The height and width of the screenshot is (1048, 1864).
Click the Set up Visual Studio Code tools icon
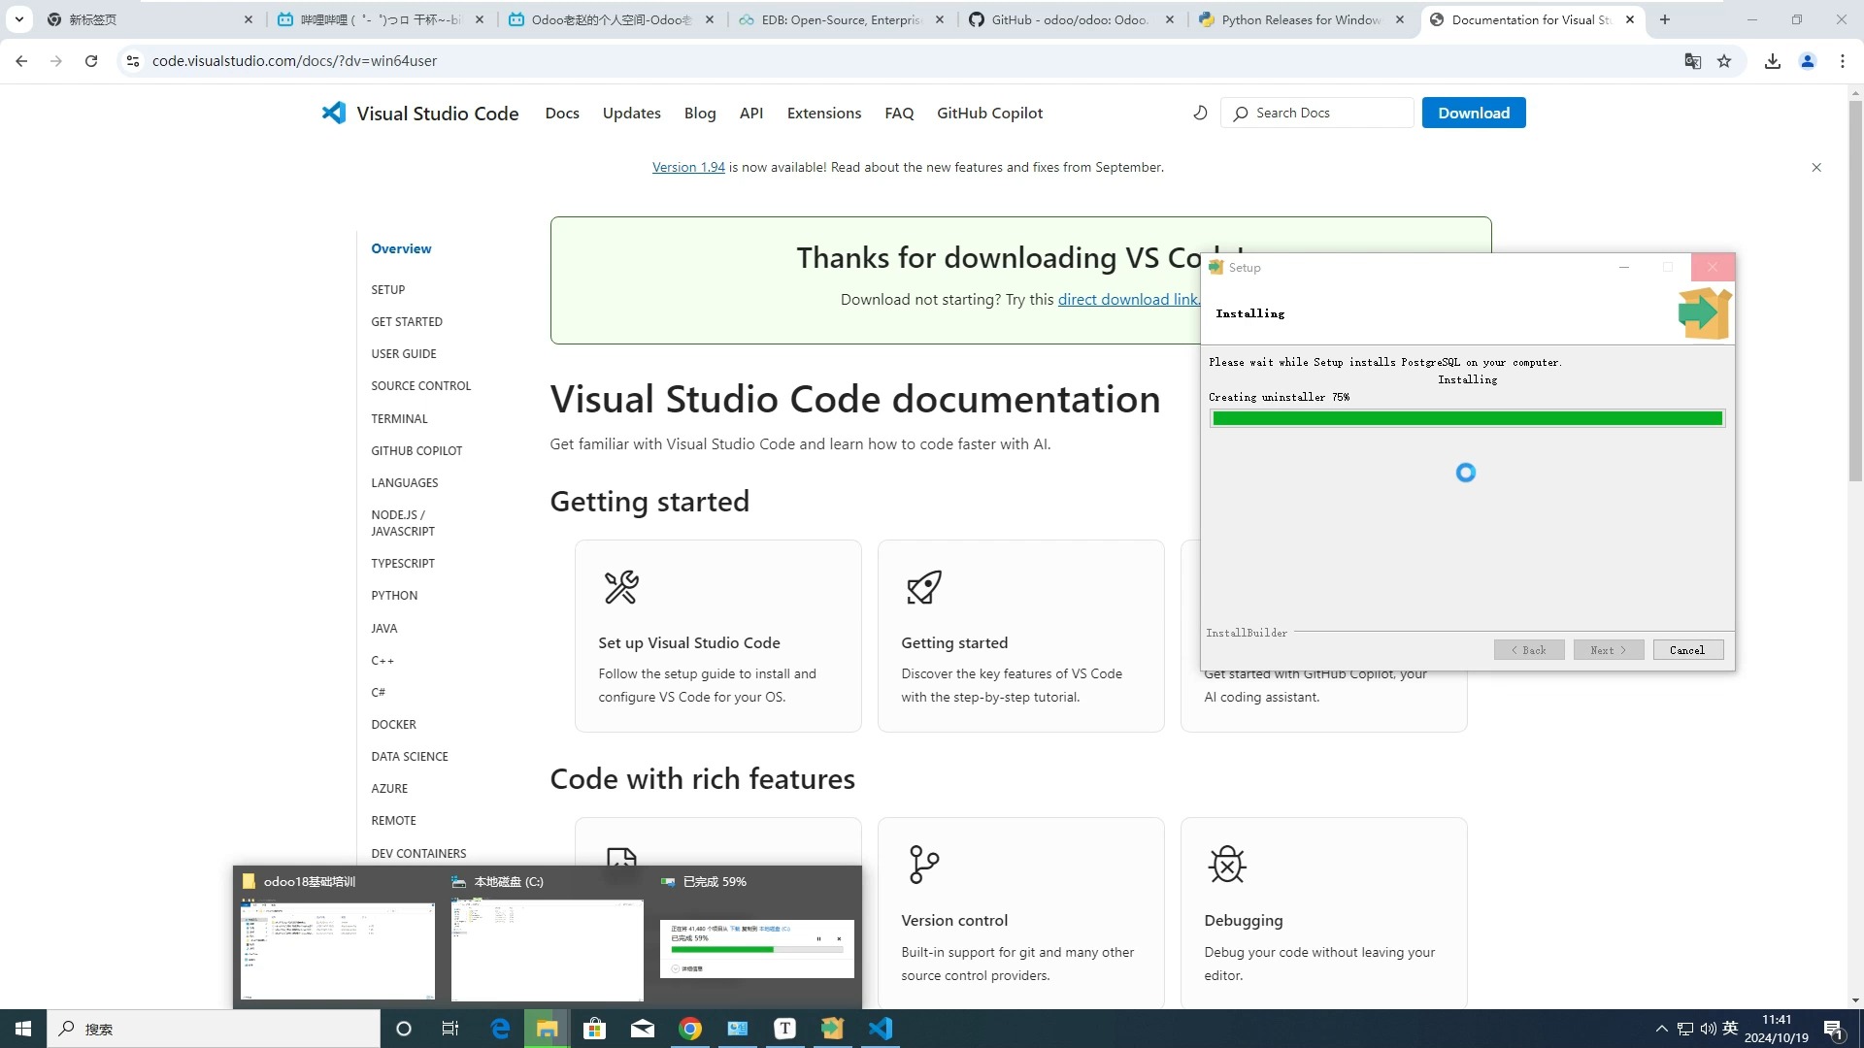[621, 587]
